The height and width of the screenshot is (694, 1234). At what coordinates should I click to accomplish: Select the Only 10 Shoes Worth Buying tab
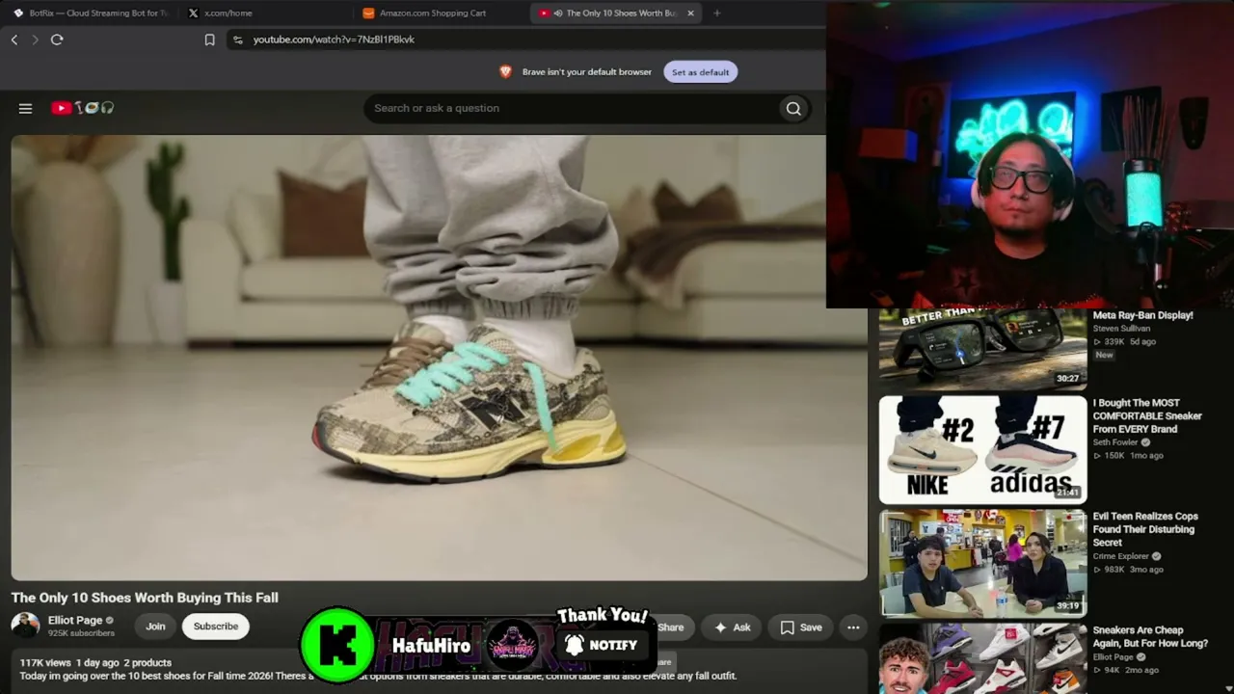pos(614,13)
